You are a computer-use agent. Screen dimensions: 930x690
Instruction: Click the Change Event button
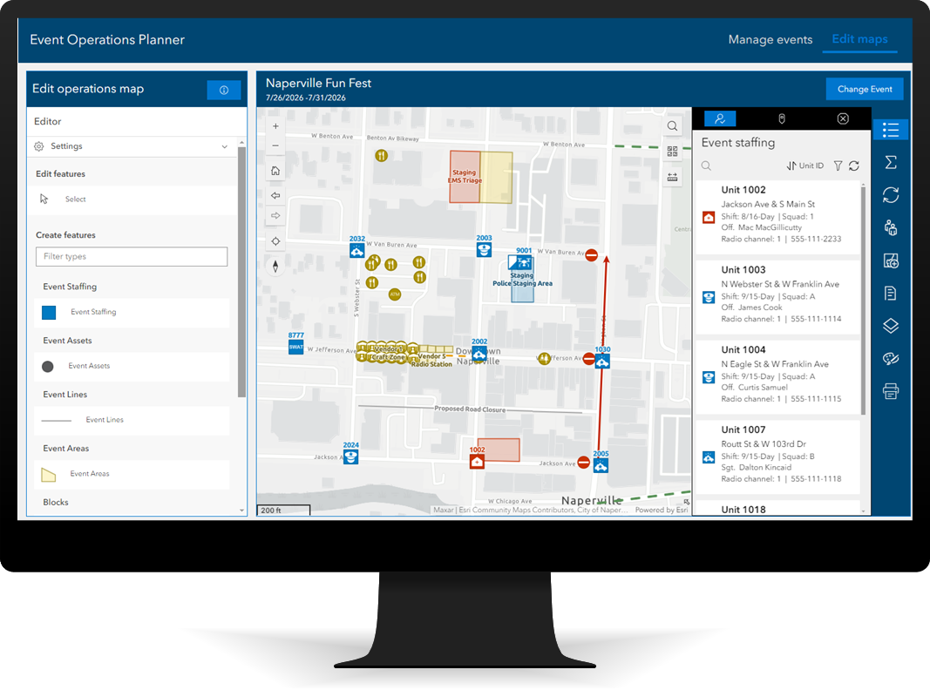tap(864, 89)
